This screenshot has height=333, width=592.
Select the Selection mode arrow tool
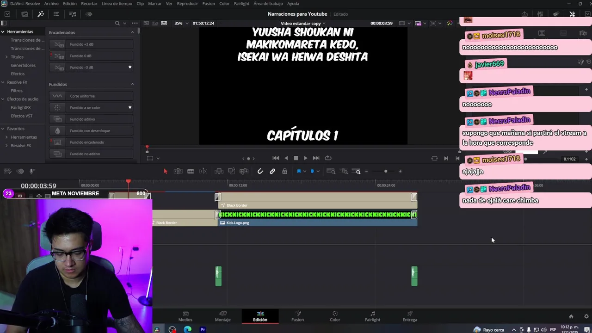[165, 171]
